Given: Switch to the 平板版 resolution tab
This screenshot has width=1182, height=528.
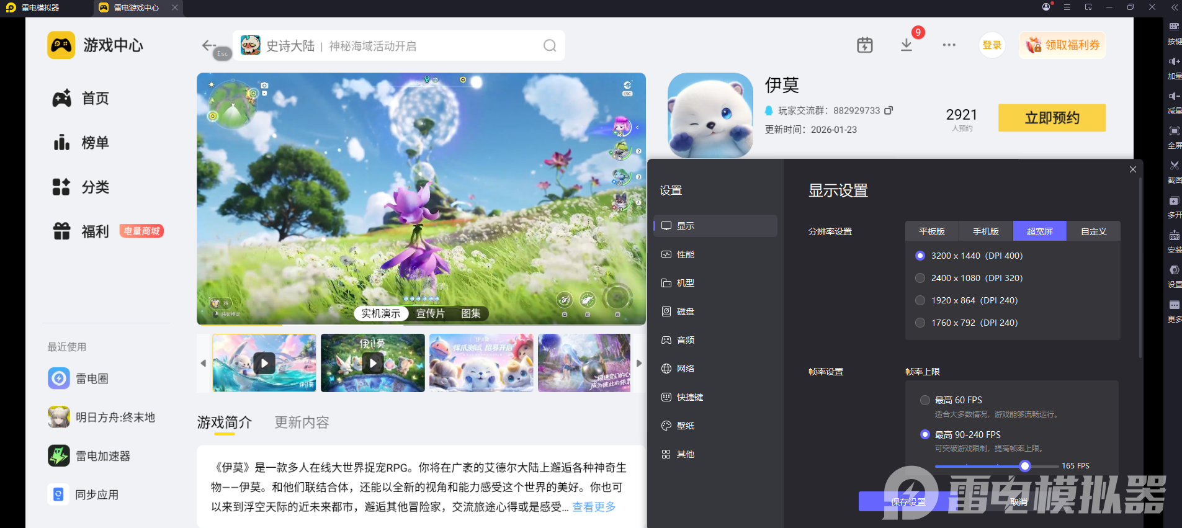Looking at the screenshot, I should pos(932,231).
